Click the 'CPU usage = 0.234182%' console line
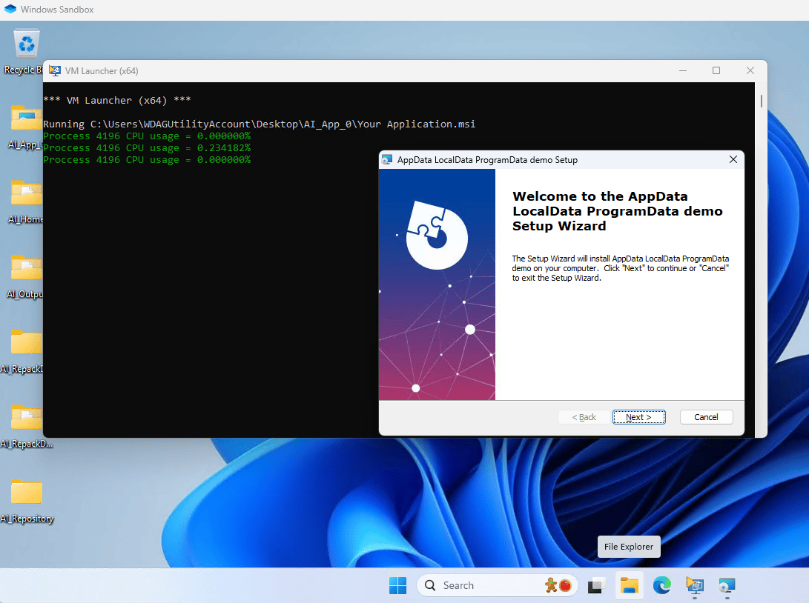Screen dimensions: 809x603 (147, 148)
